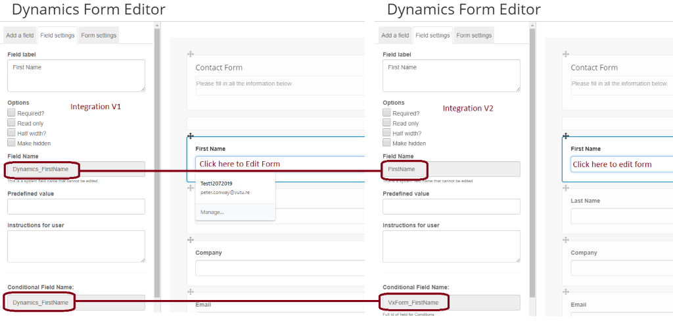The image size is (673, 325).
Task: Toggle the Read only checkbox in Integration V2
Action: 386,123
